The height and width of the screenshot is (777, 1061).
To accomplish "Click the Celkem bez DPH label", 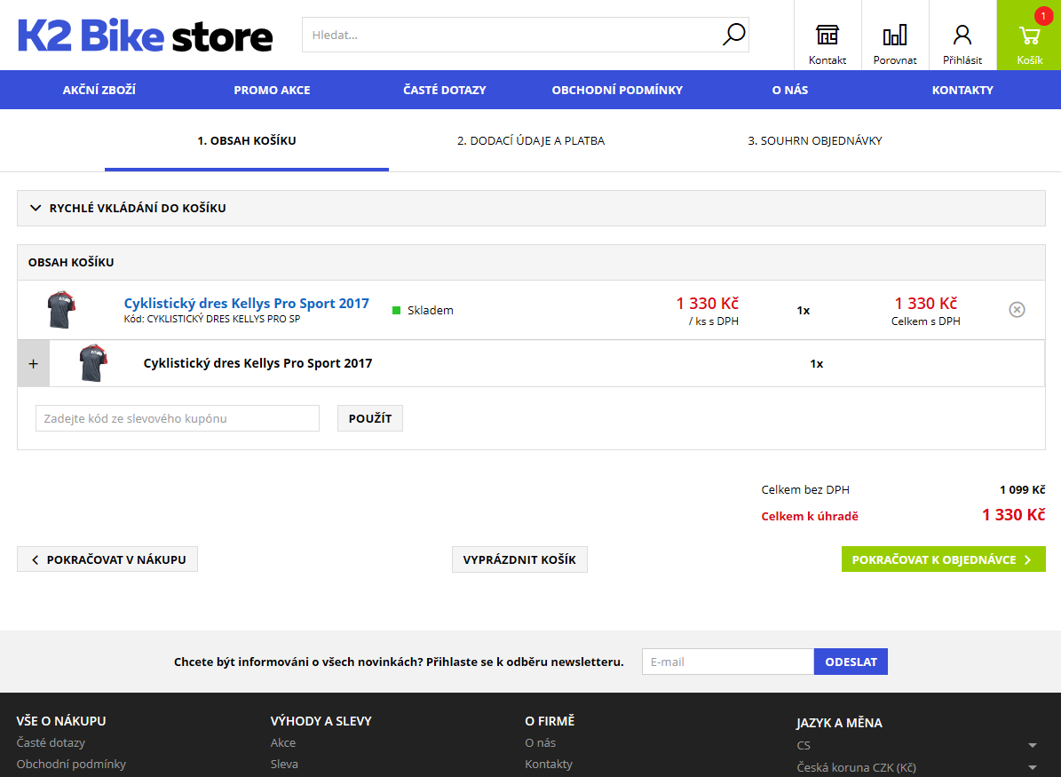I will (x=805, y=489).
